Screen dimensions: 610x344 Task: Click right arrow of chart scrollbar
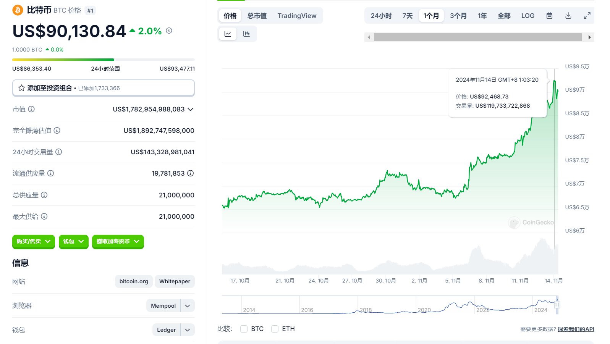[590, 37]
